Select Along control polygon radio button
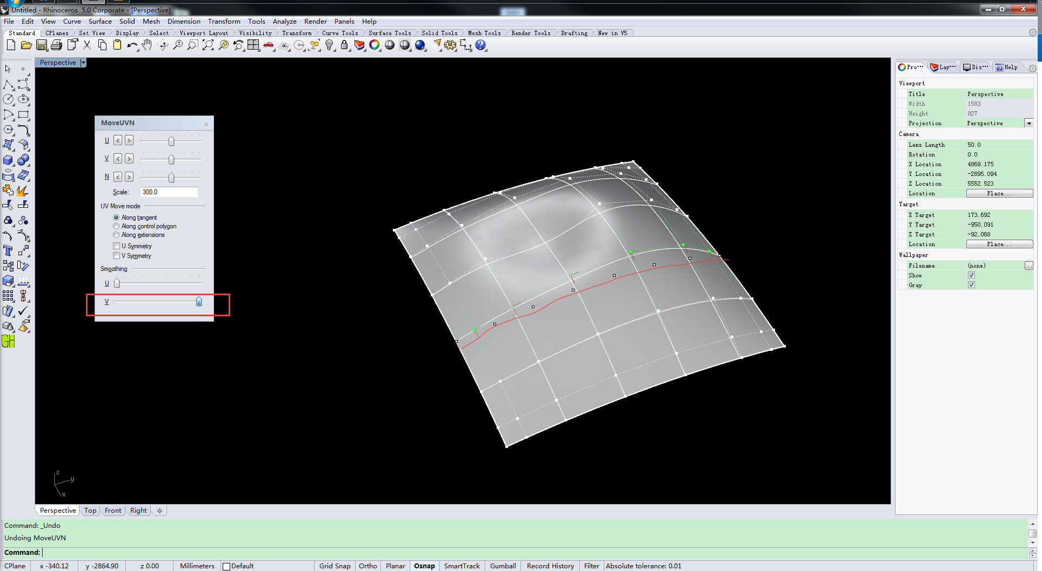The image size is (1042, 571). 116,226
